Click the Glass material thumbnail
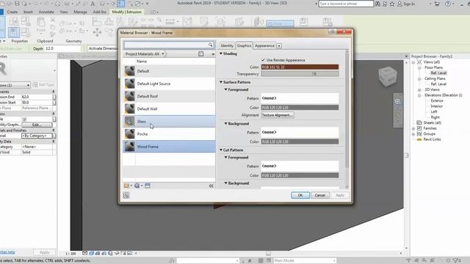Viewport: 470px width, 264px height. (130, 121)
